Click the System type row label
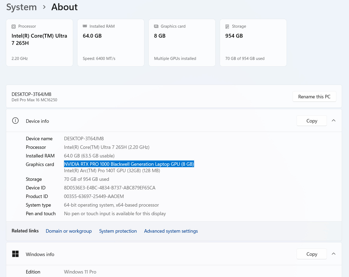349x277 pixels. 38,205
